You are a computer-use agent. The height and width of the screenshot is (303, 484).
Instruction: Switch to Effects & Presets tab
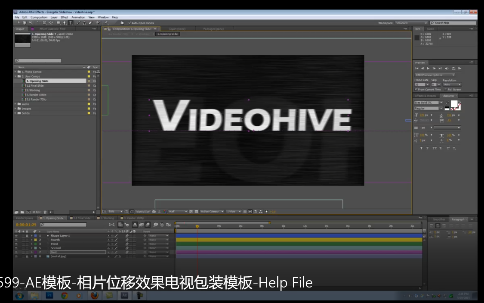pyautogui.click(x=425, y=96)
